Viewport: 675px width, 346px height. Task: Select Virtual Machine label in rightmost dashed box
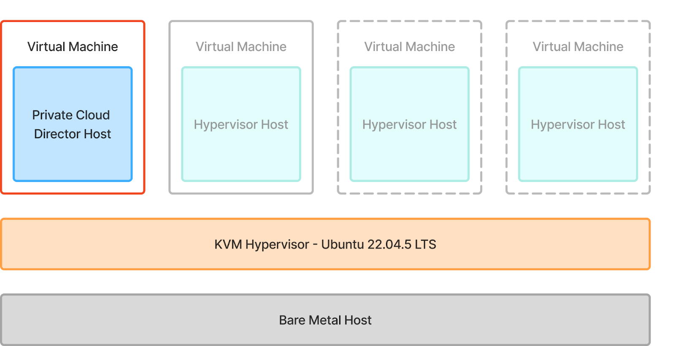point(578,46)
